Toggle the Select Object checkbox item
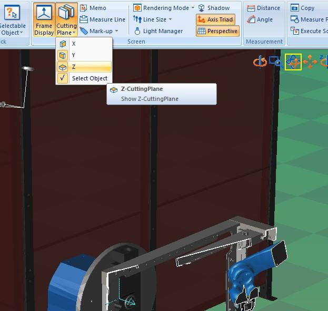The image size is (328, 311). (84, 78)
